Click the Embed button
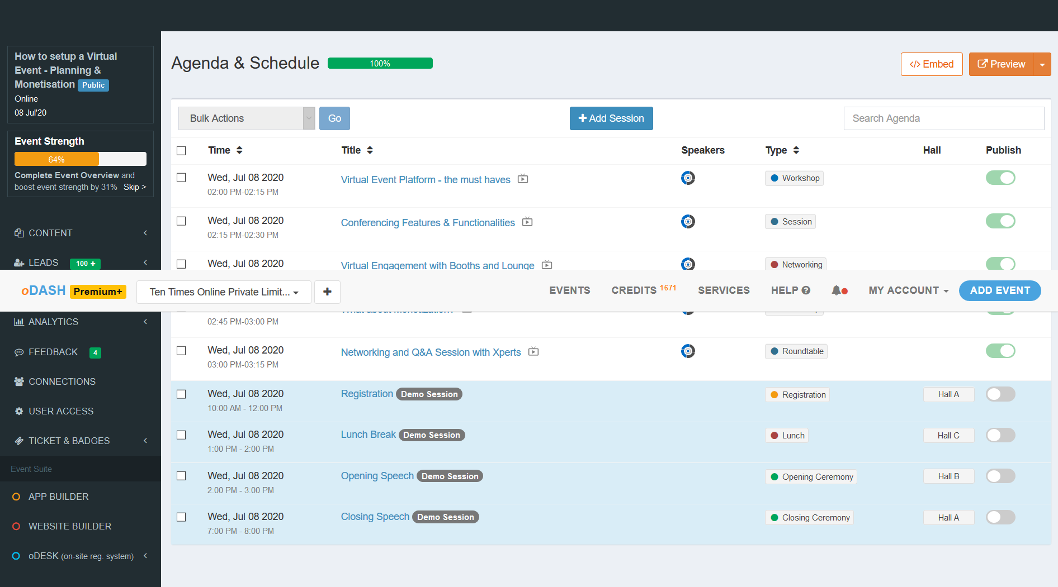This screenshot has height=587, width=1058. pyautogui.click(x=932, y=64)
